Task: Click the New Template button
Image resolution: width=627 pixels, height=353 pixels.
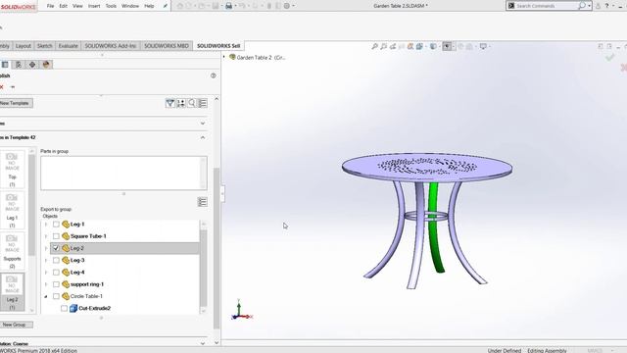Action: point(16,103)
